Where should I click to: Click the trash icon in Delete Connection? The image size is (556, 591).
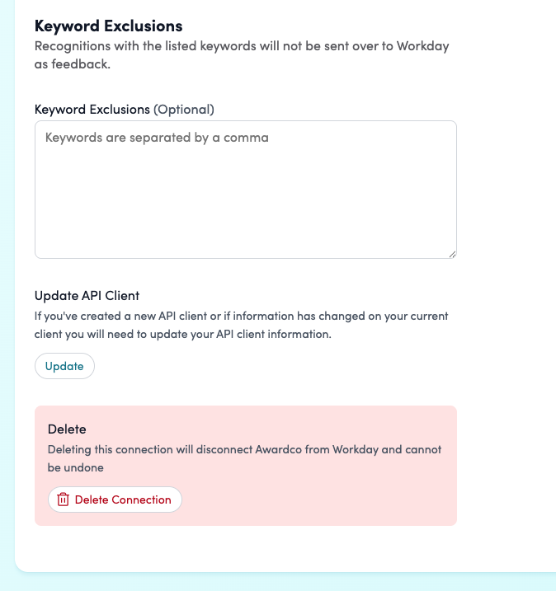click(x=63, y=500)
